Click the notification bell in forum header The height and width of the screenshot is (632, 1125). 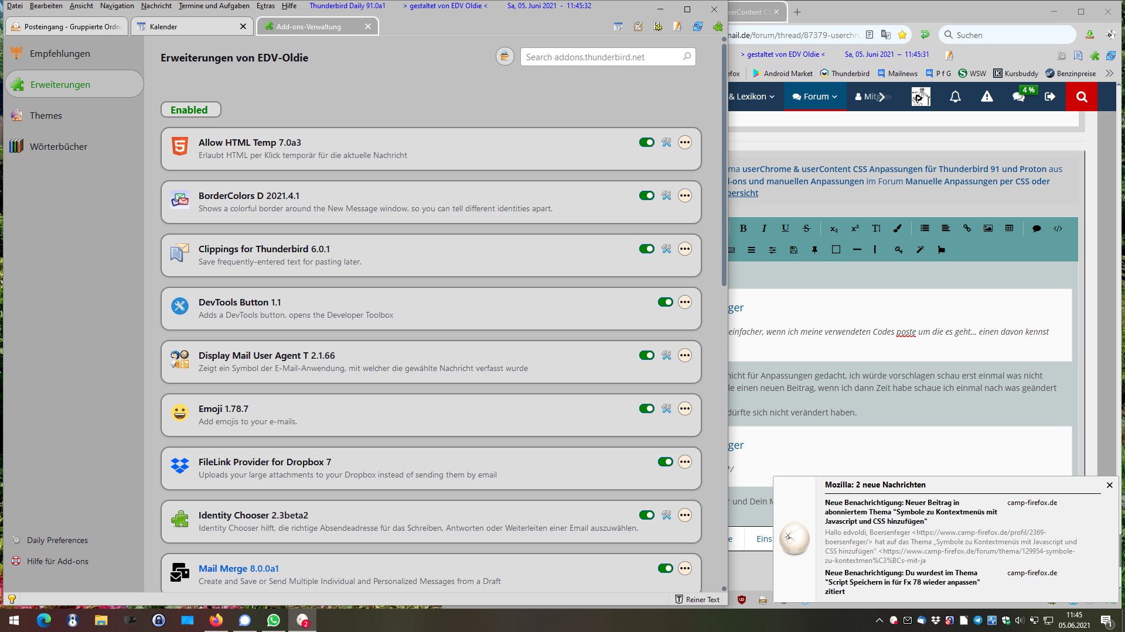pyautogui.click(x=955, y=97)
